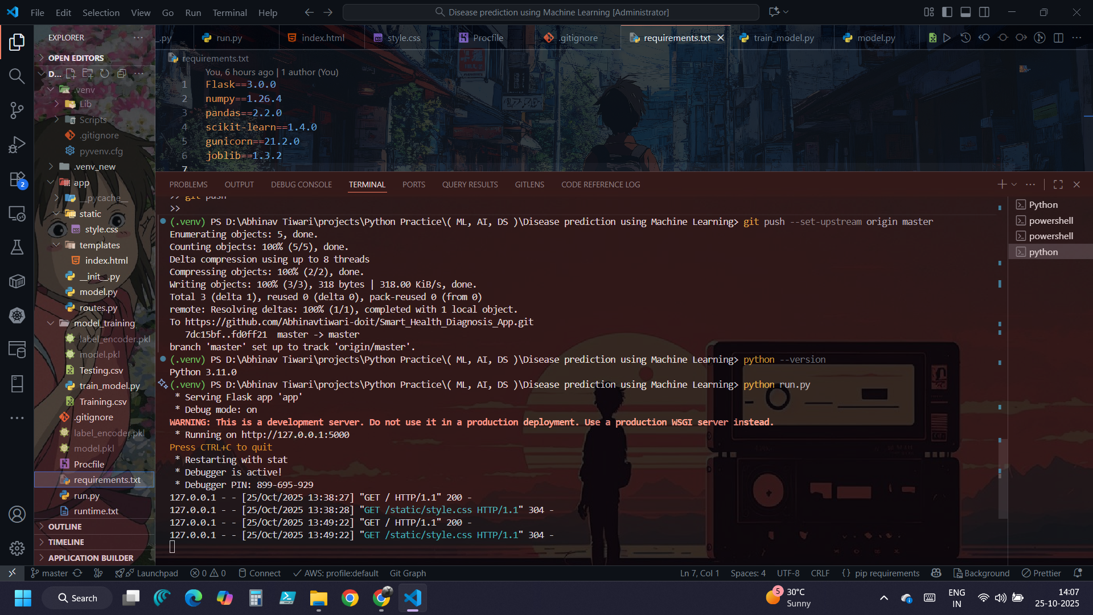
Task: Expand the OUTLINE section
Action: click(x=65, y=527)
